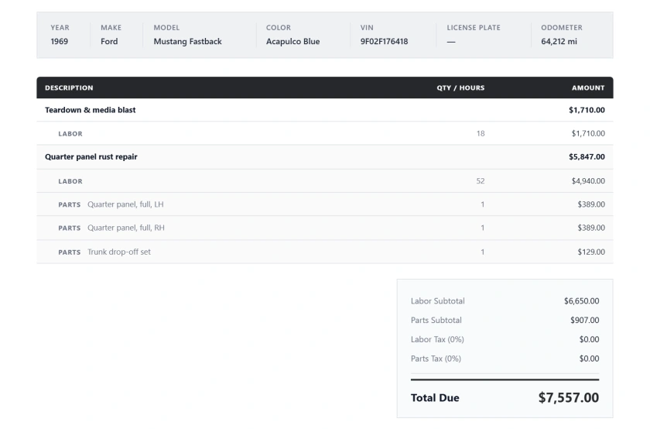Click the $129.00 part amount

(x=591, y=252)
